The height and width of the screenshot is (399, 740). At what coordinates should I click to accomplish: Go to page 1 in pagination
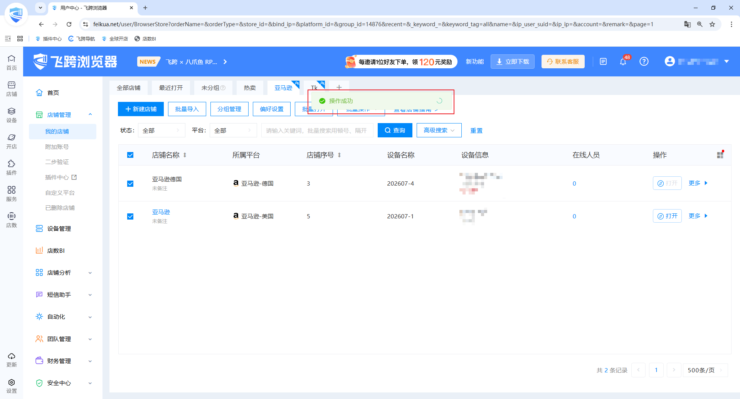[x=656, y=370]
